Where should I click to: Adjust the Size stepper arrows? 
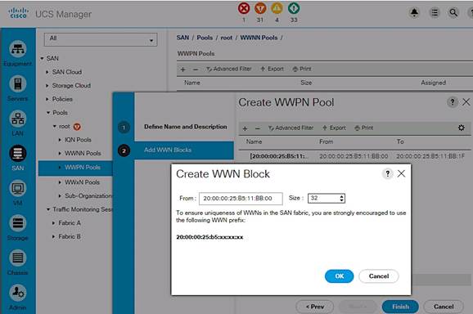point(341,198)
